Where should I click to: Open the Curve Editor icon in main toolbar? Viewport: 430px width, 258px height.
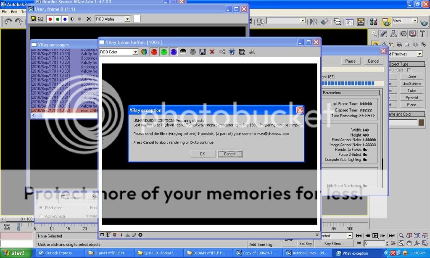(x=349, y=22)
